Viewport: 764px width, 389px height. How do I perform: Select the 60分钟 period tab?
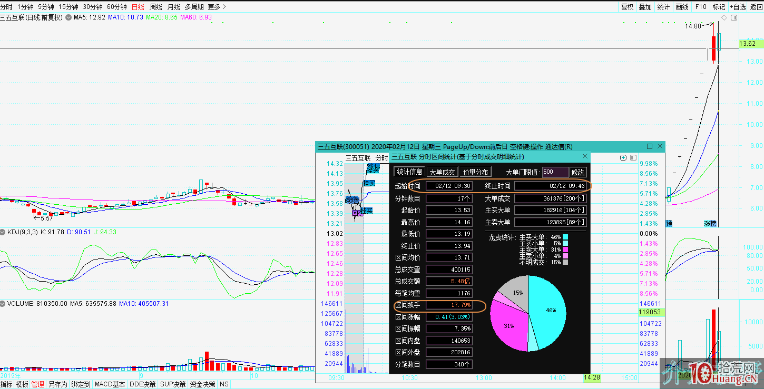pyautogui.click(x=116, y=7)
